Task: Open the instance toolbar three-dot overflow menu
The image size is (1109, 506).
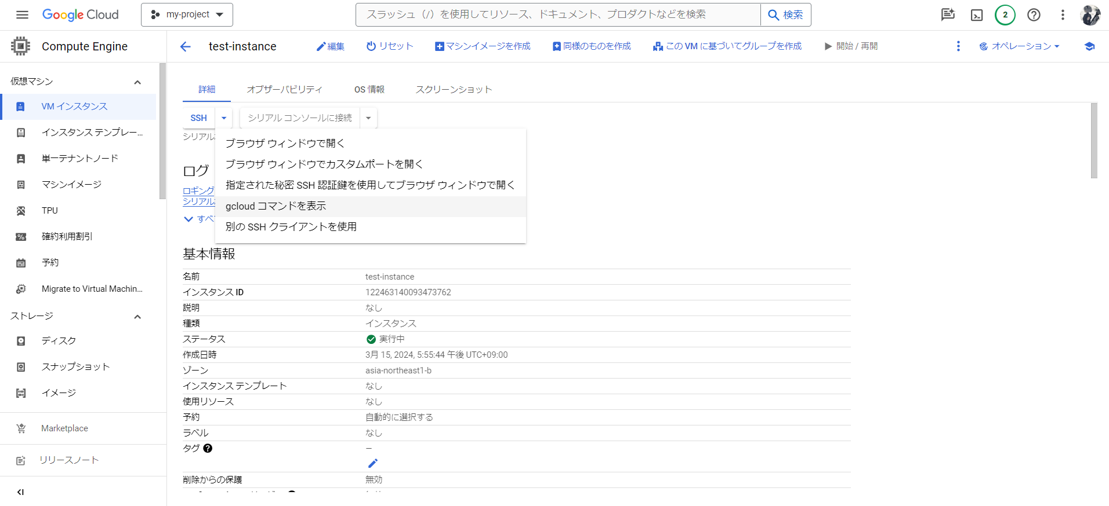Action: (x=958, y=46)
